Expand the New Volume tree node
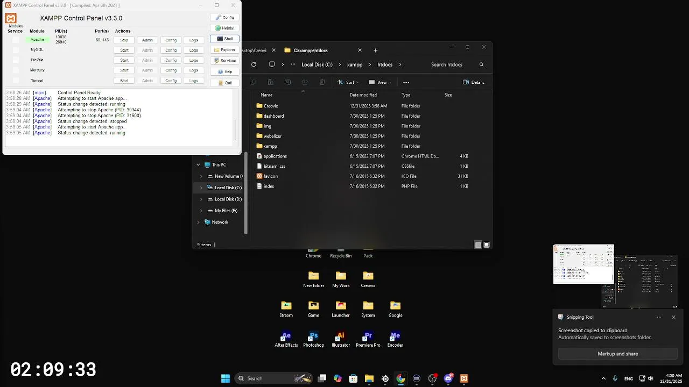689x387 pixels. (201, 176)
